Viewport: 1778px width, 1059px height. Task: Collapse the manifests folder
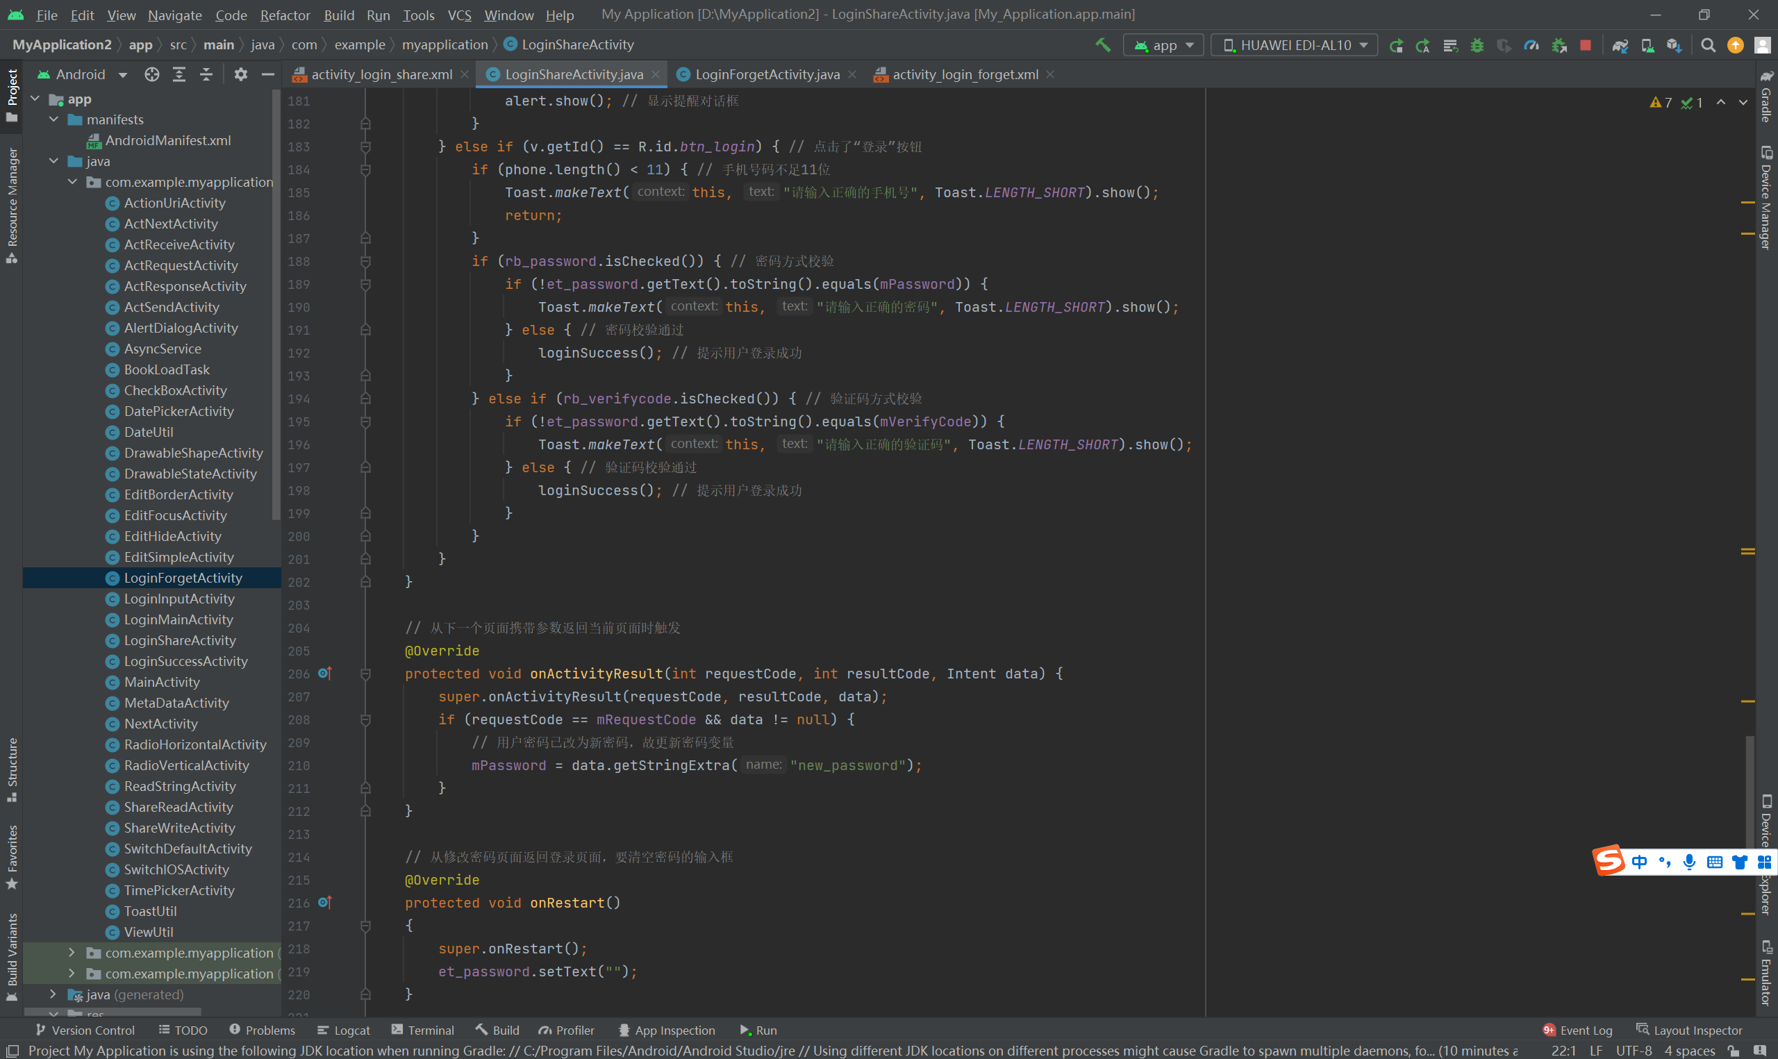click(x=53, y=119)
